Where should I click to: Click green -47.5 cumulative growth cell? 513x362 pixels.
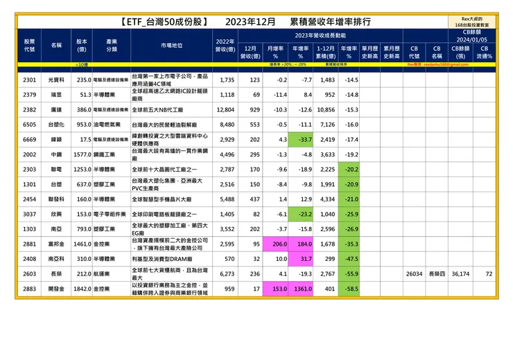pyautogui.click(x=349, y=259)
